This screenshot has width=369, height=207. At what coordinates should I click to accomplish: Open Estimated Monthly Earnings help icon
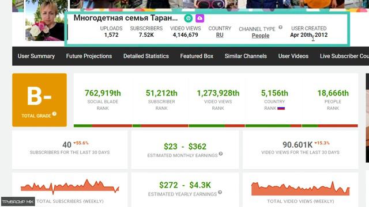[x=220, y=154]
